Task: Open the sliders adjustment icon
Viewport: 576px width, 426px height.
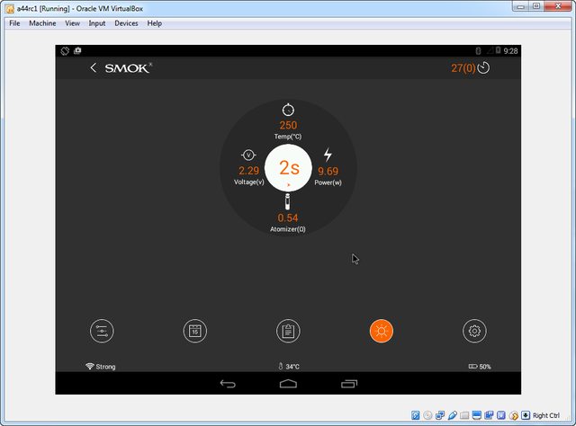Action: pos(102,331)
